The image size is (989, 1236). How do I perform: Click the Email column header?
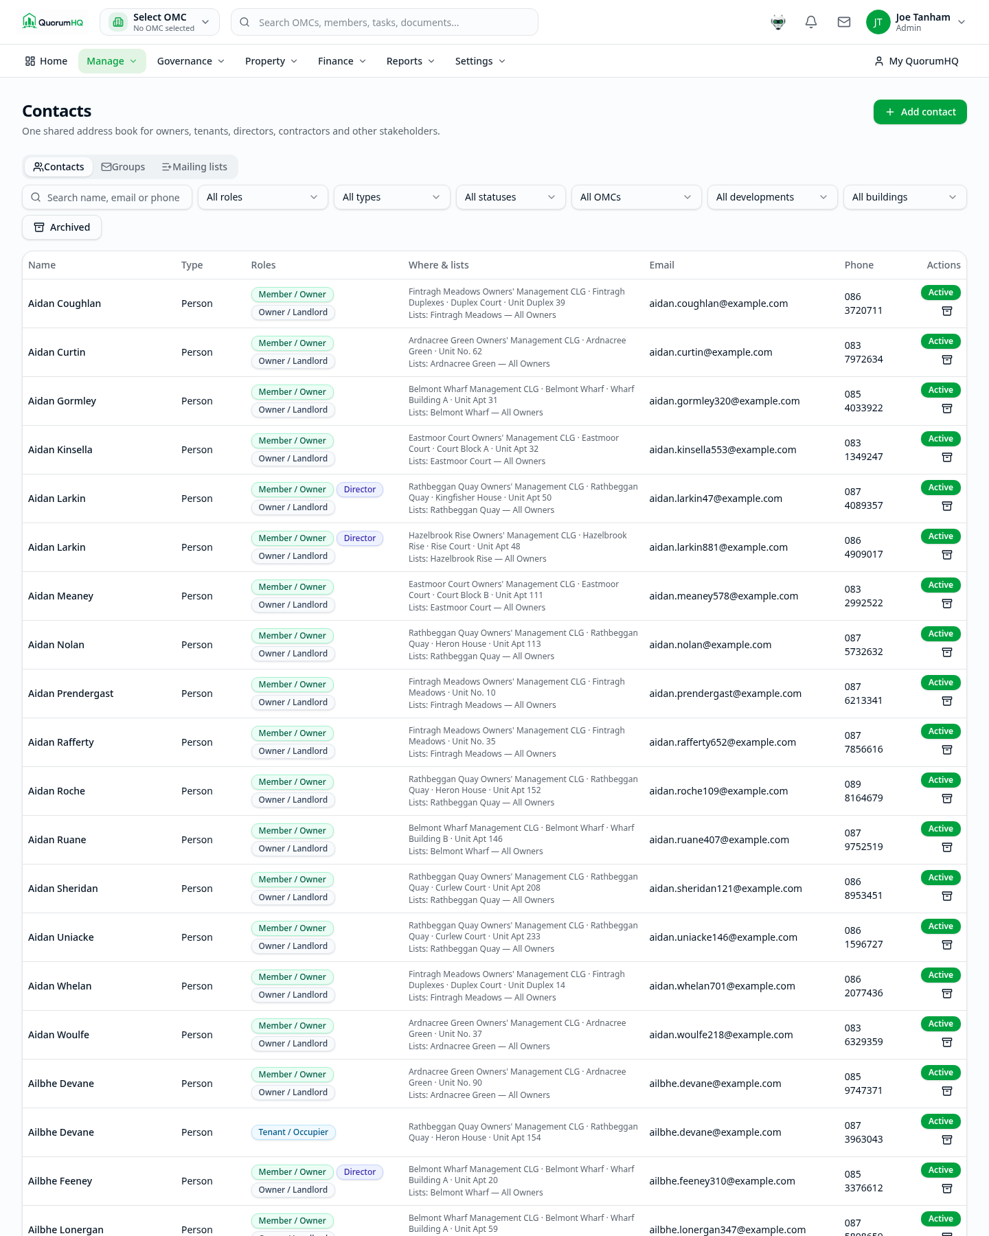(661, 265)
